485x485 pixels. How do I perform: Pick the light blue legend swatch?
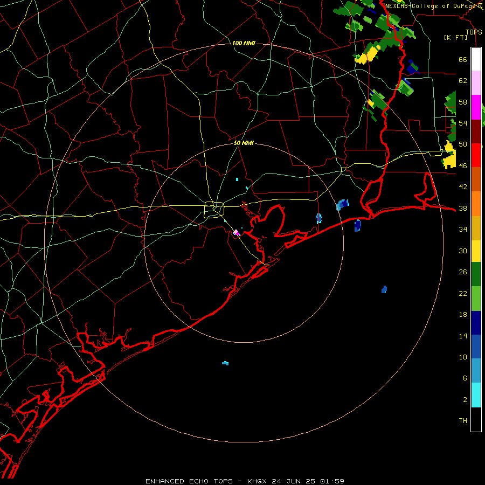click(476, 371)
